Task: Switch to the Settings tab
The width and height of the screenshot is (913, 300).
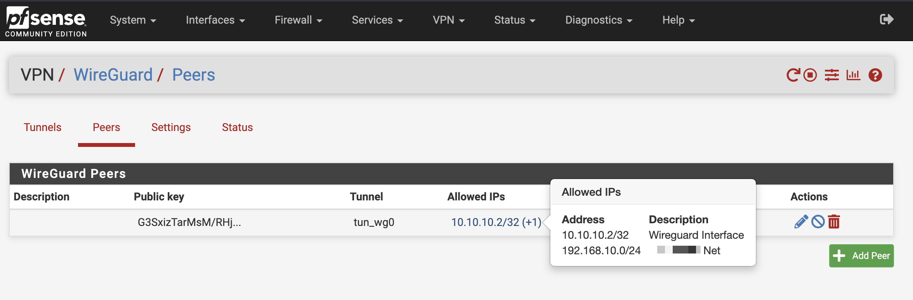Action: pyautogui.click(x=171, y=128)
